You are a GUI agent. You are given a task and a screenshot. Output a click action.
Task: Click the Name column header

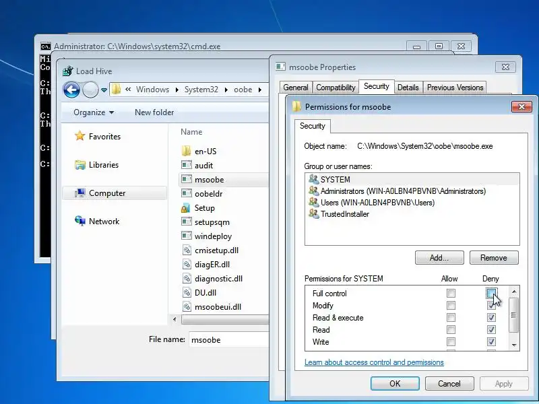191,132
